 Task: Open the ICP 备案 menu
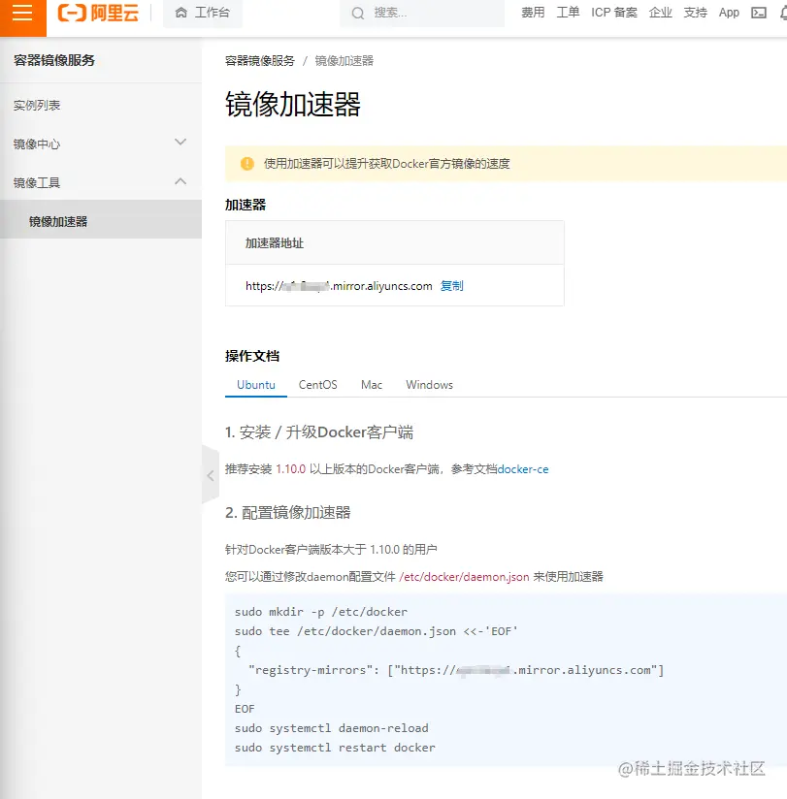click(x=614, y=13)
